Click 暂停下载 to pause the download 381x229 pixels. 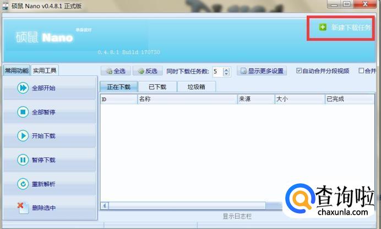click(50, 160)
